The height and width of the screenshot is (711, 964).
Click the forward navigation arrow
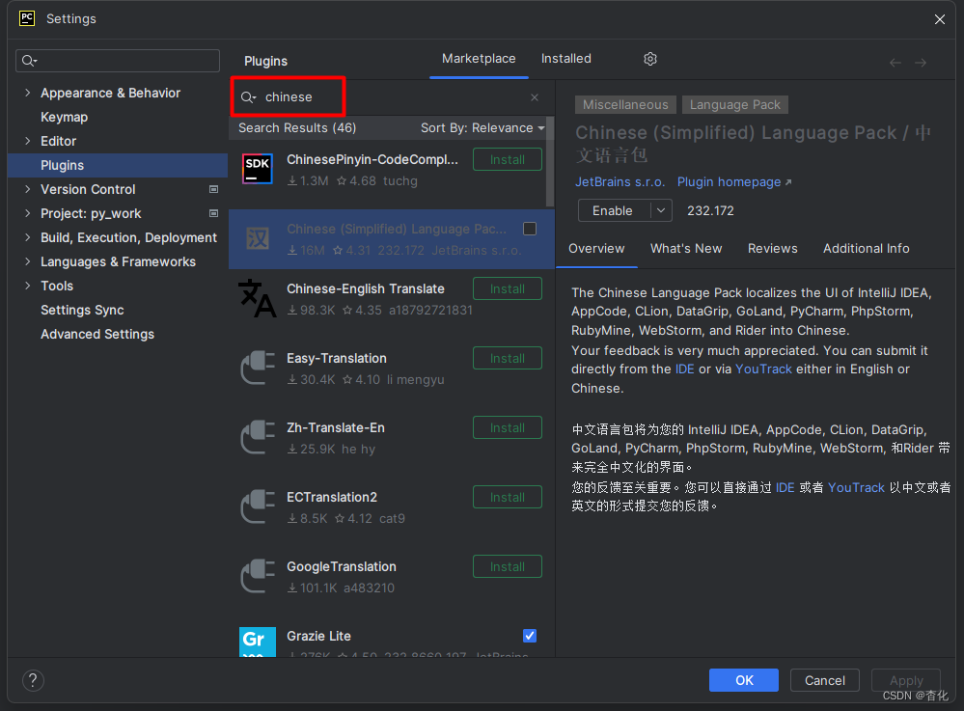coord(921,63)
